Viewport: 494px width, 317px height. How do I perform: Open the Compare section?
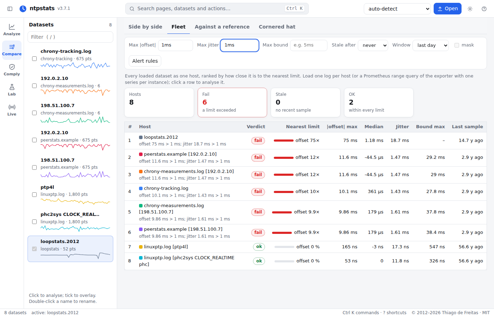click(x=12, y=50)
